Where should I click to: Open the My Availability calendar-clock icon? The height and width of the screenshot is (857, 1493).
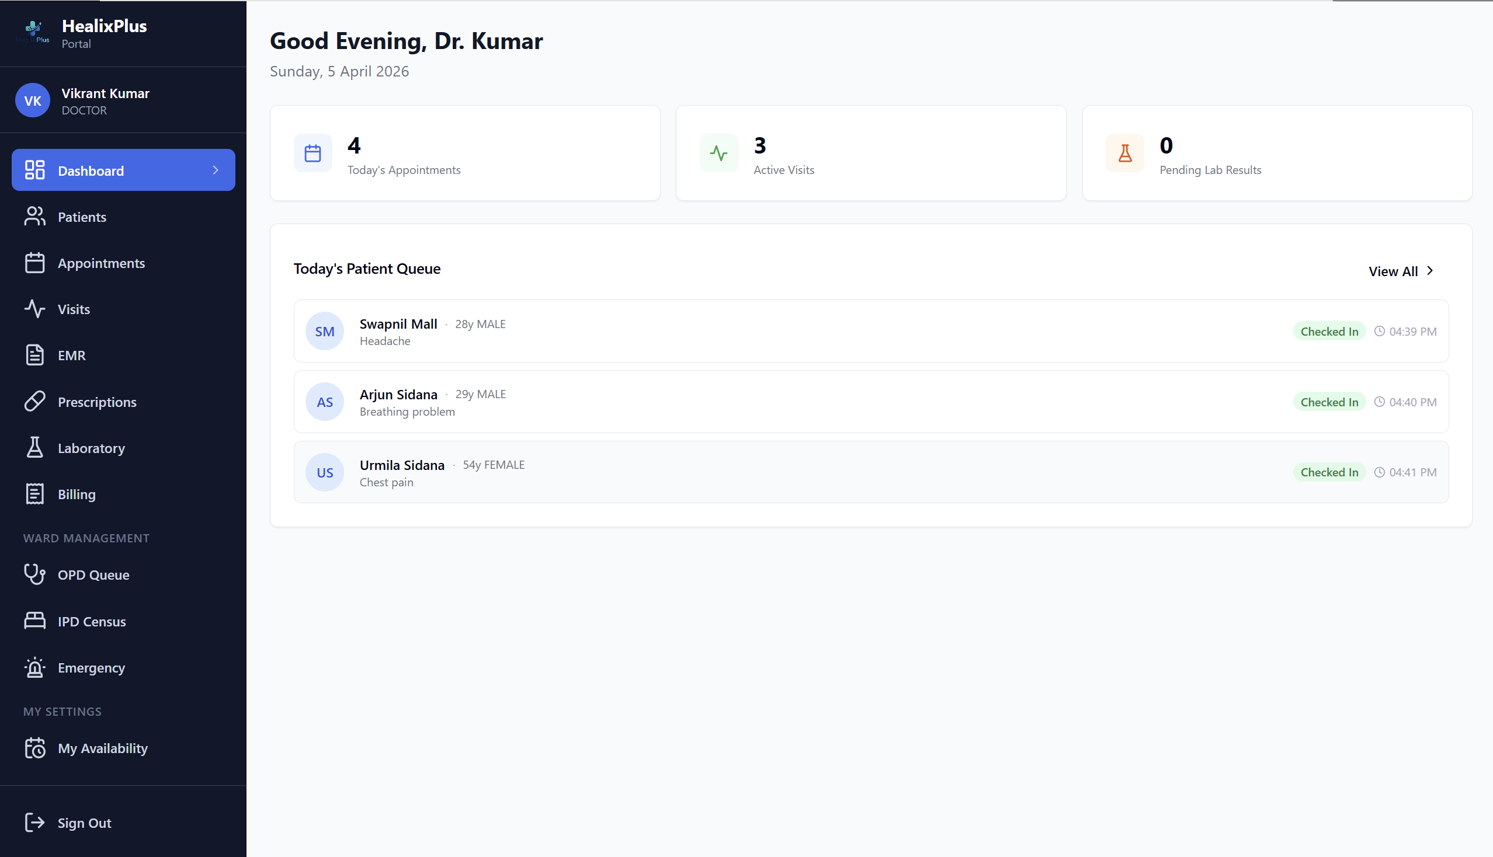click(x=34, y=747)
